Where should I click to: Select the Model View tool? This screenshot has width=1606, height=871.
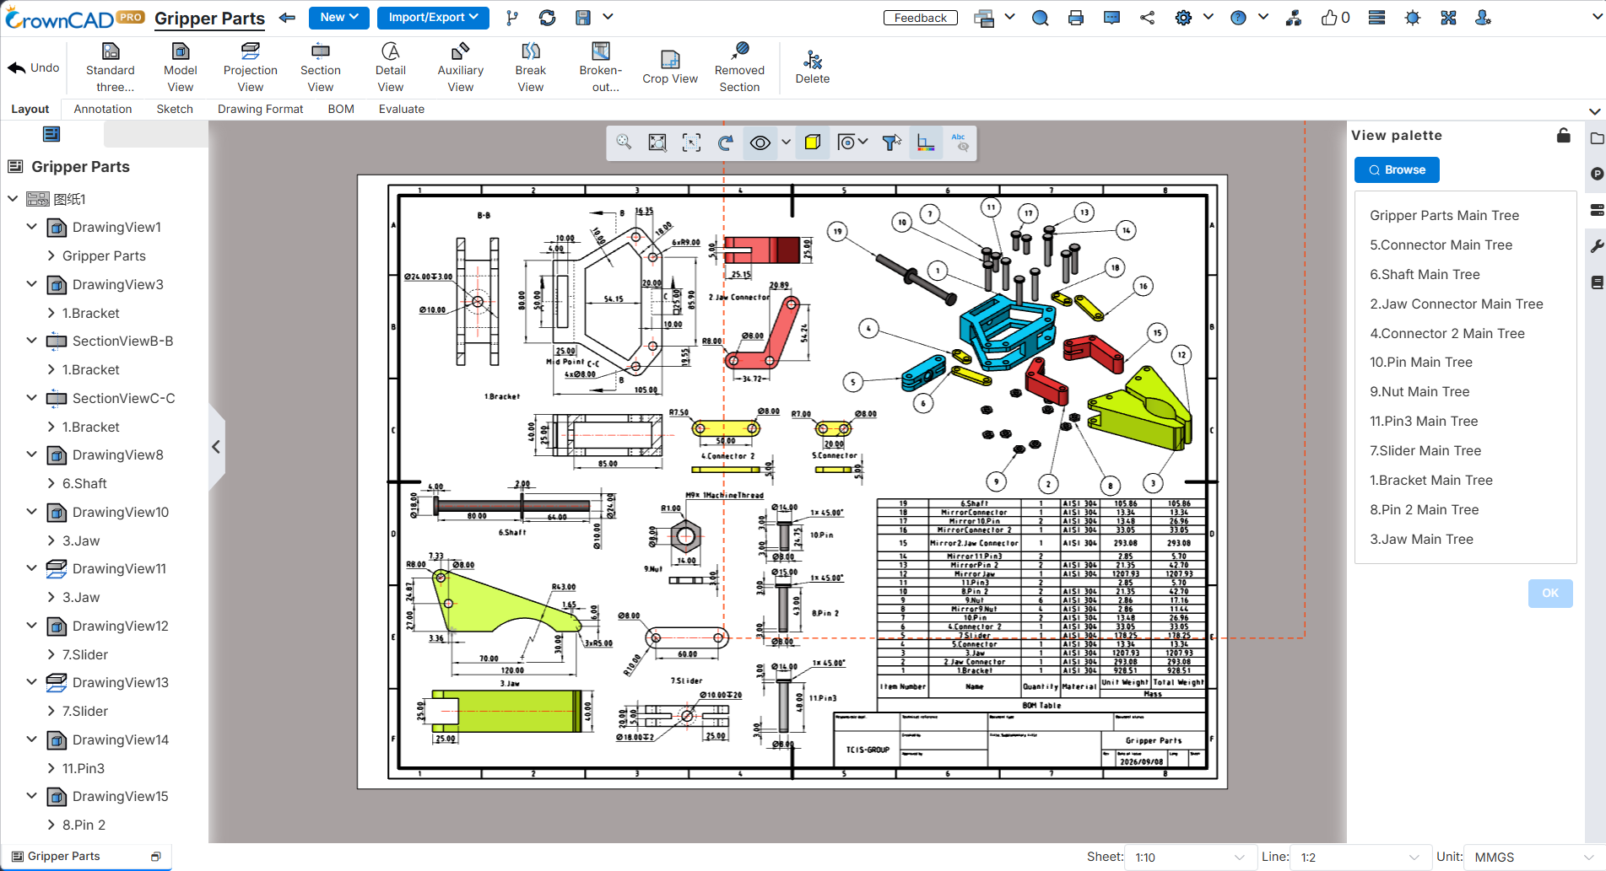click(x=180, y=67)
